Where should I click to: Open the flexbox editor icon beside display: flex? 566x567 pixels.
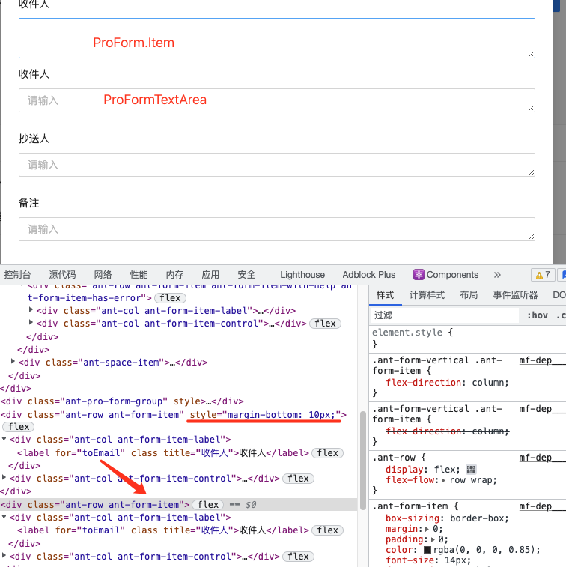[x=471, y=470]
